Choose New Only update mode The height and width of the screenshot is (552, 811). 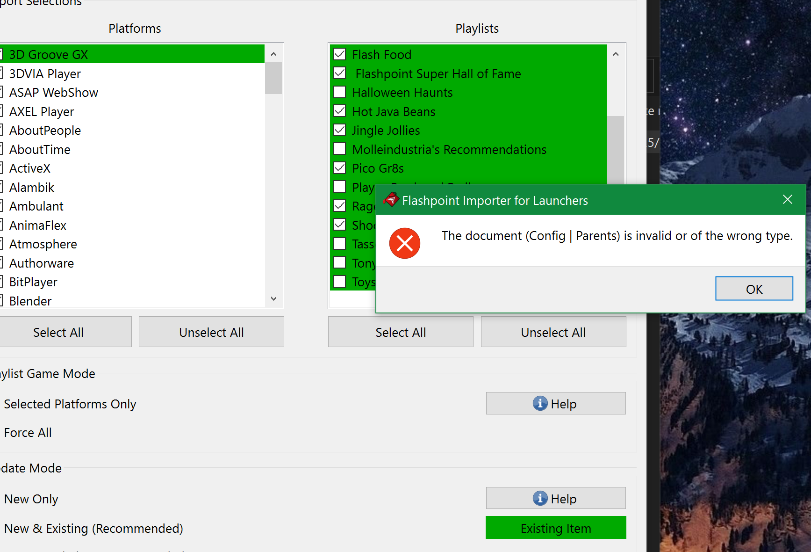click(x=30, y=499)
